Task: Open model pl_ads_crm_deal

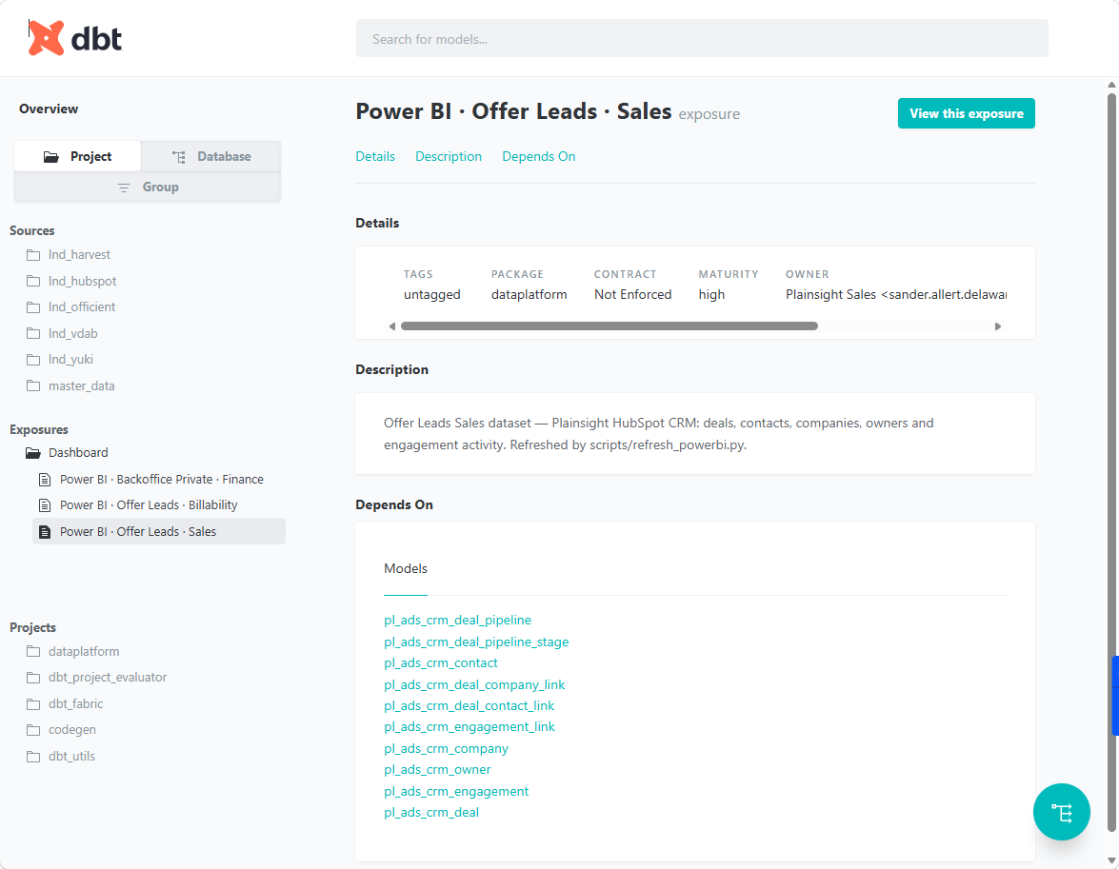Action: [x=431, y=812]
